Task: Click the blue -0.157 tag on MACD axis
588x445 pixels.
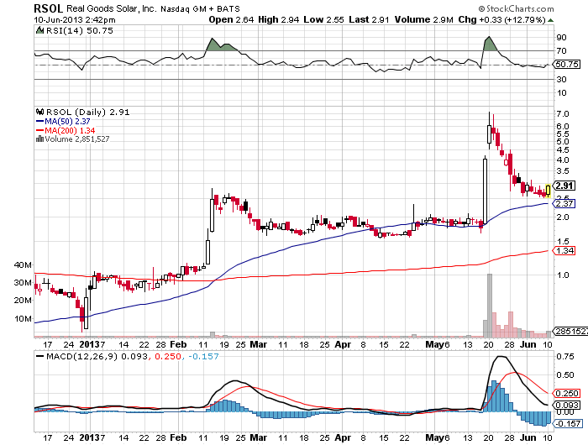Action: pyautogui.click(x=567, y=423)
